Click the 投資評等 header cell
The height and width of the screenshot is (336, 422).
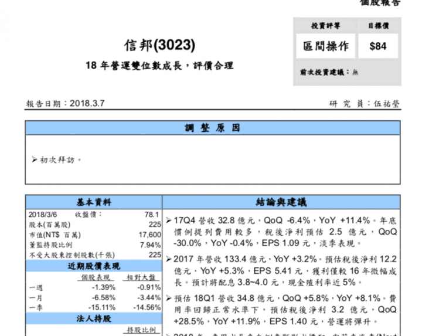click(x=326, y=26)
